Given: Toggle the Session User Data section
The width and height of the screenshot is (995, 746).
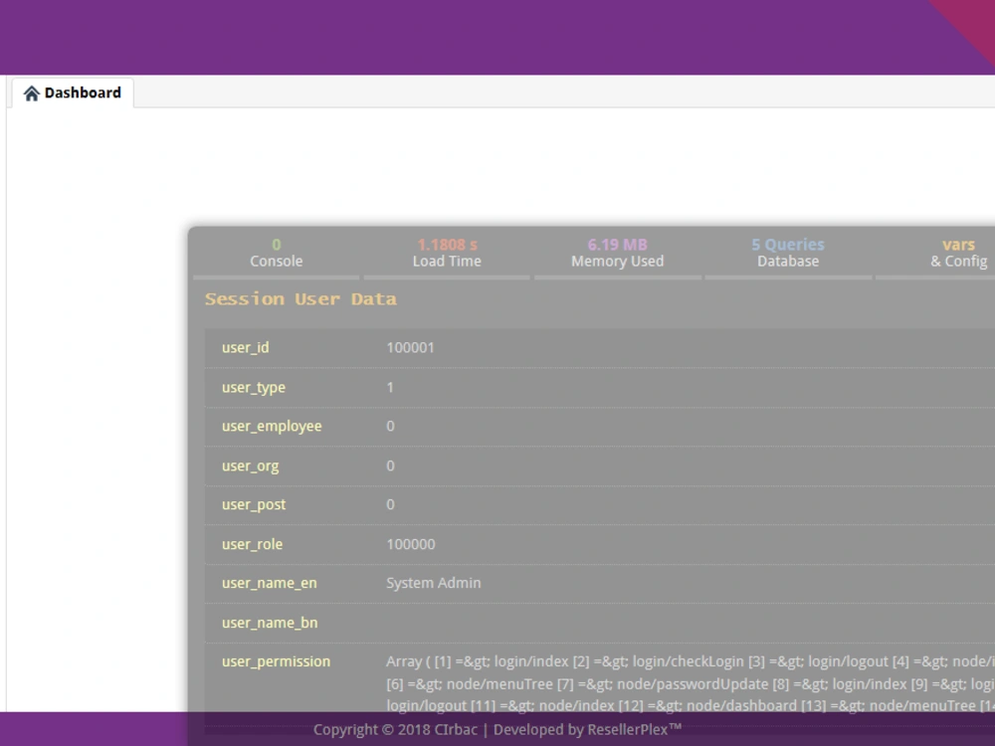Looking at the screenshot, I should [300, 298].
